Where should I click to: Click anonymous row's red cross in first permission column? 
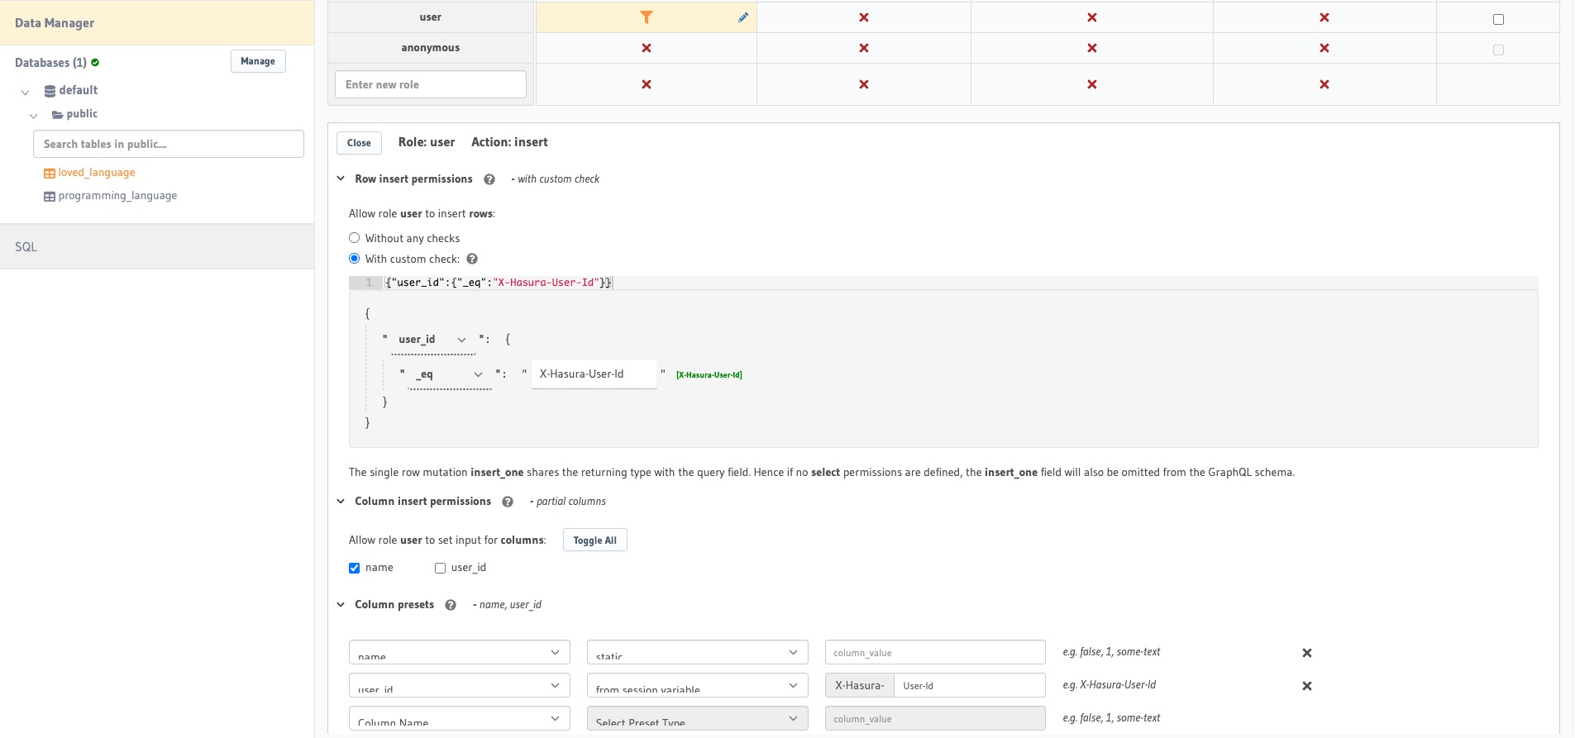pos(647,48)
